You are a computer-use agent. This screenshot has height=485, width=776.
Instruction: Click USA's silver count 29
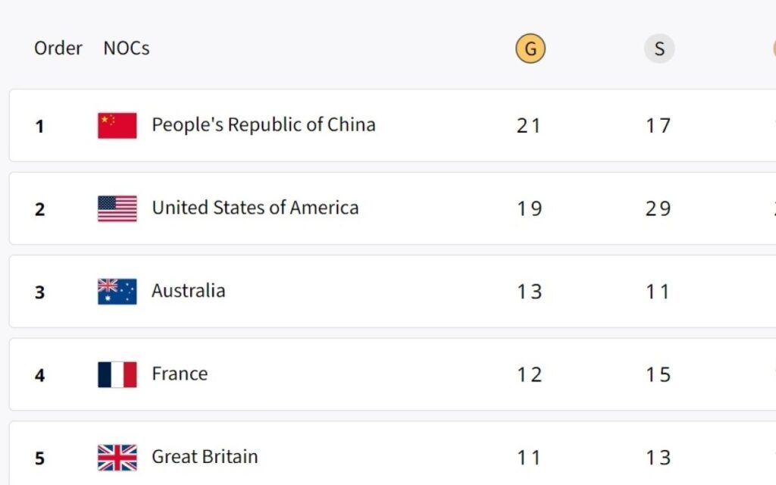658,208
